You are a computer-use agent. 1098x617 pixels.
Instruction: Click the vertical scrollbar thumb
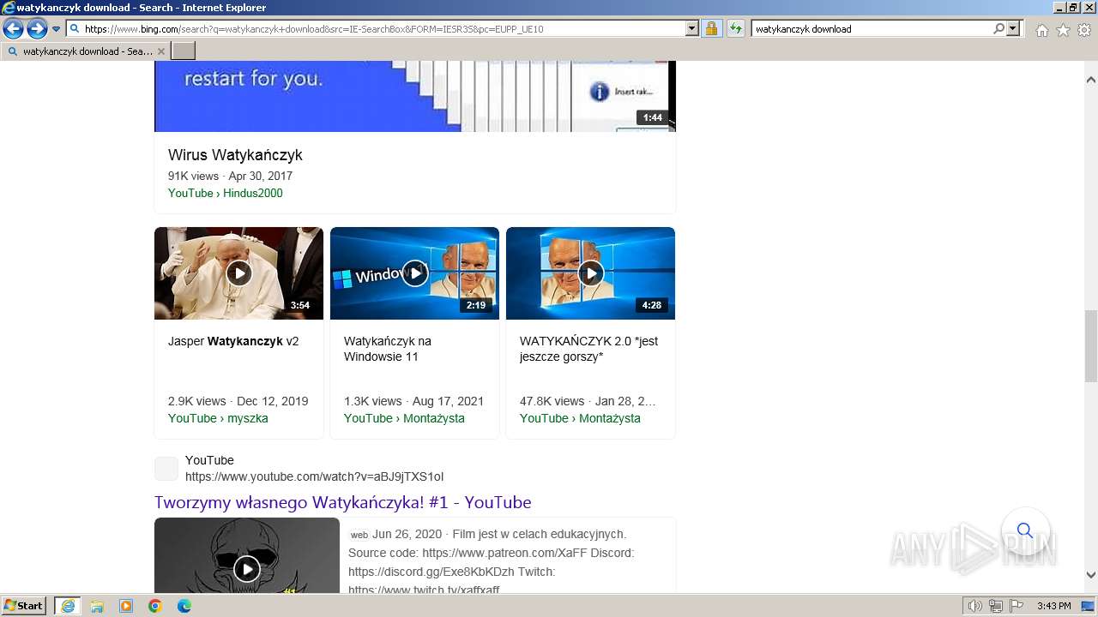(1091, 347)
